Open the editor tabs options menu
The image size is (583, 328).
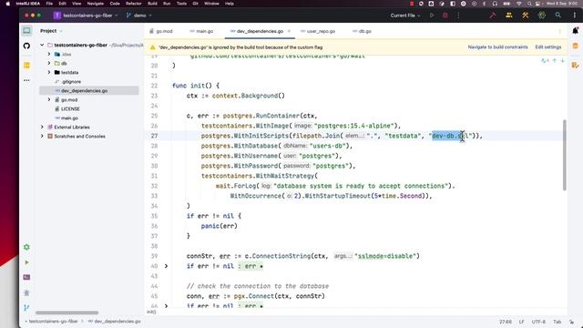coord(560,32)
